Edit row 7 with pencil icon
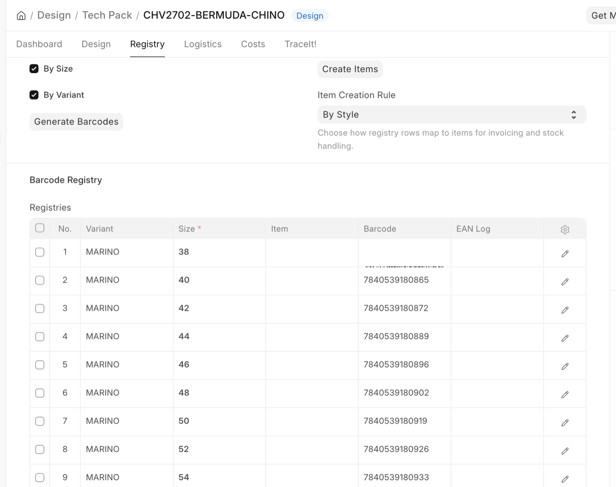The height and width of the screenshot is (487, 616). coord(565,423)
